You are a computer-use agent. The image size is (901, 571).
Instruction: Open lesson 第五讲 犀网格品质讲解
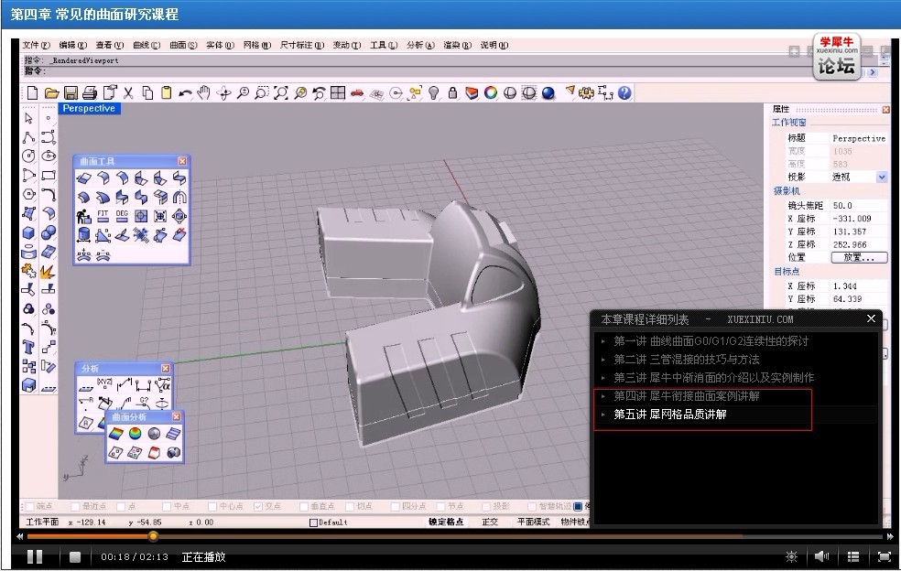pos(670,415)
